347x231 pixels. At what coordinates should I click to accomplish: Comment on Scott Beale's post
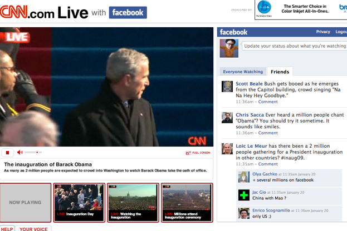point(268,102)
